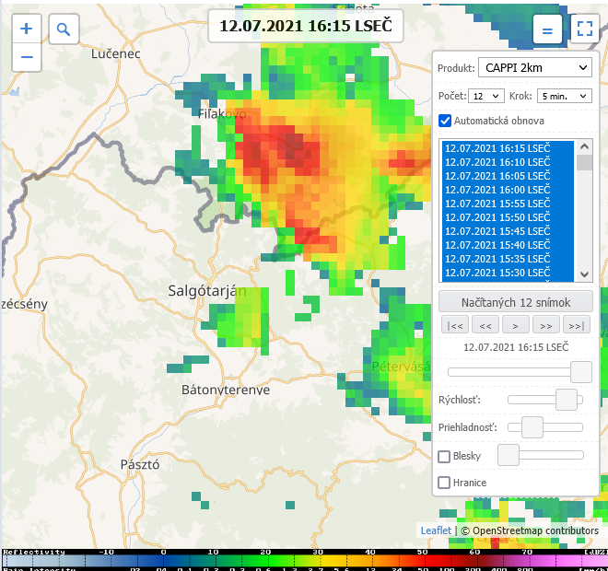
Task: Select the 12.07.2021 15:45 LSEČ frame
Action: click(x=497, y=231)
